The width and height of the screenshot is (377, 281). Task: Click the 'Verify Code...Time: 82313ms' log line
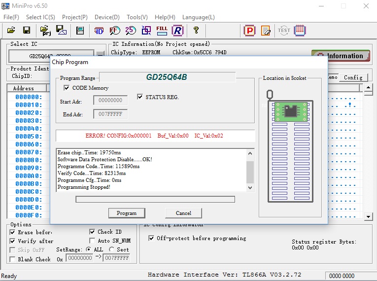[92, 173]
